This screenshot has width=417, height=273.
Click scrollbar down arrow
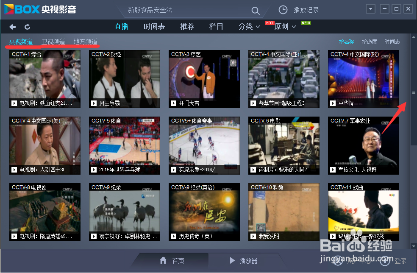click(x=414, y=246)
